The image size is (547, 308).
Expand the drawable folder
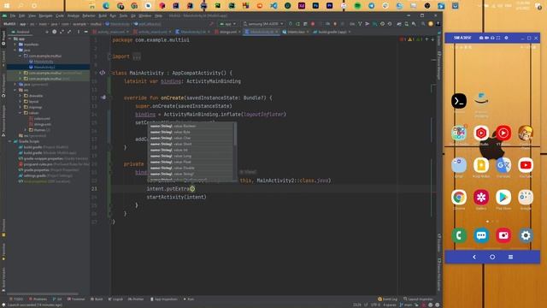[x=21, y=96]
